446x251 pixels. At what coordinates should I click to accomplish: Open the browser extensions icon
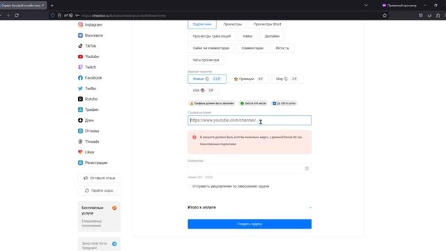(x=438, y=15)
